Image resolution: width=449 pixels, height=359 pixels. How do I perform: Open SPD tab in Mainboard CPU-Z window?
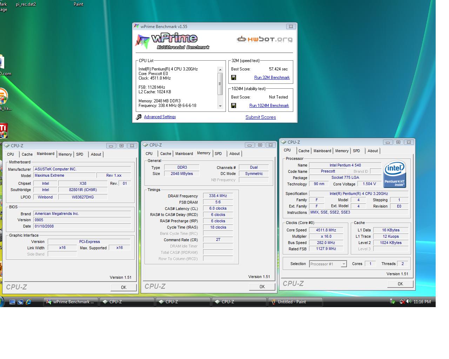[80, 154]
